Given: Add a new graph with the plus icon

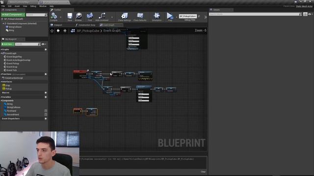Looking at the screenshot, I should pyautogui.click(x=46, y=49).
